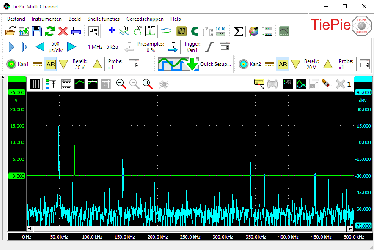Image resolution: width=374 pixels, height=250 pixels.
Task: Click the eraser icon in graph toolbar
Action: [x=326, y=84]
